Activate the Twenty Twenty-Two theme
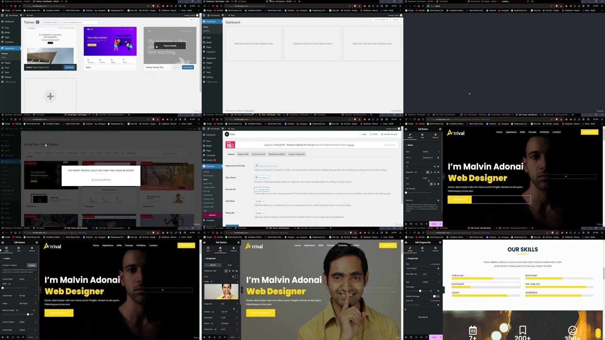The height and width of the screenshot is (340, 605). (176, 67)
